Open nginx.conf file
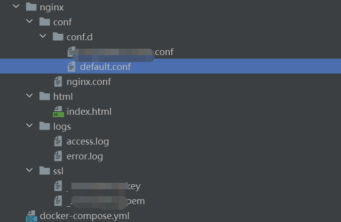341x222 pixels. coord(88,81)
